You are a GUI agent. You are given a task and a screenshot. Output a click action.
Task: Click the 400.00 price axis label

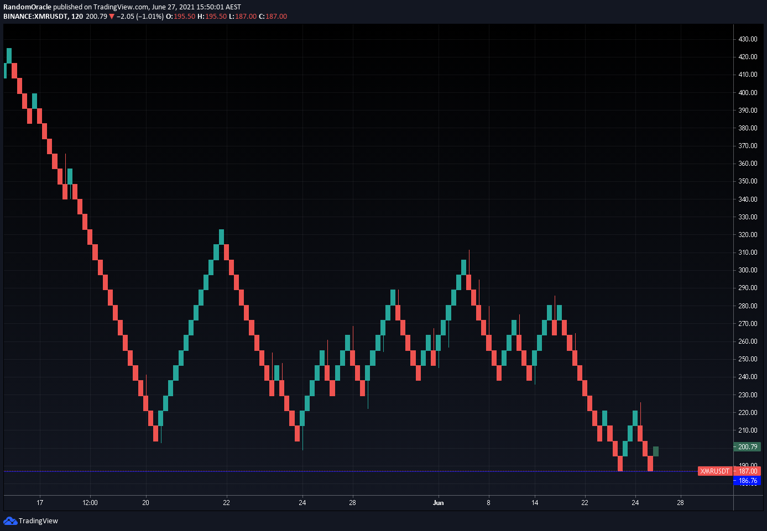click(748, 93)
